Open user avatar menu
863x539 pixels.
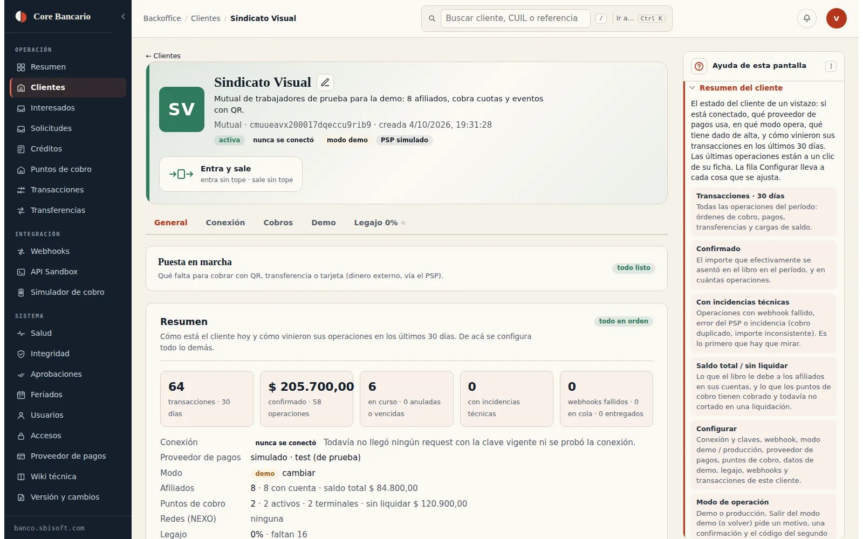pos(836,18)
